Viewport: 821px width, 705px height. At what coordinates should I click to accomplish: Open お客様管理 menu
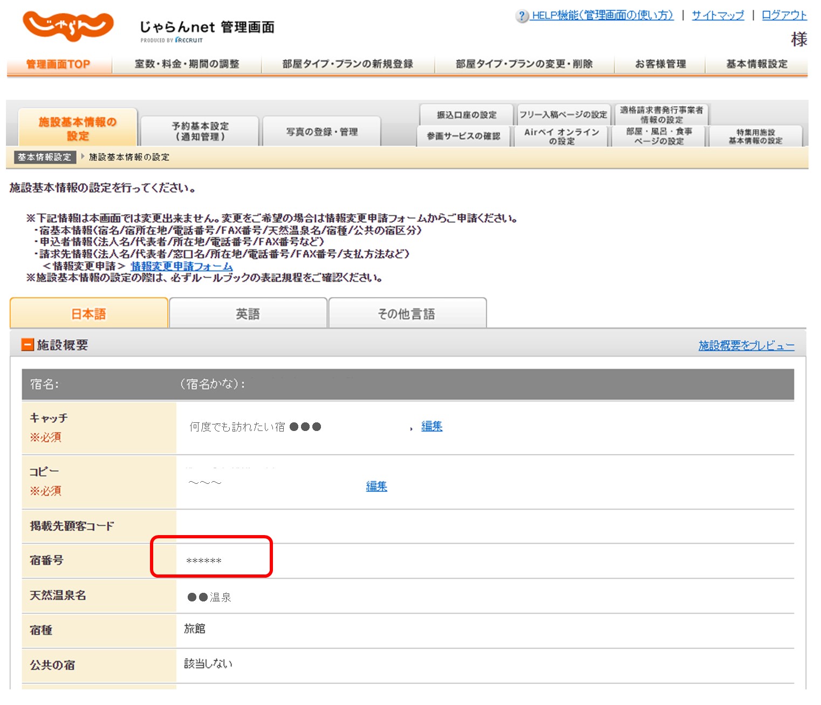click(660, 64)
